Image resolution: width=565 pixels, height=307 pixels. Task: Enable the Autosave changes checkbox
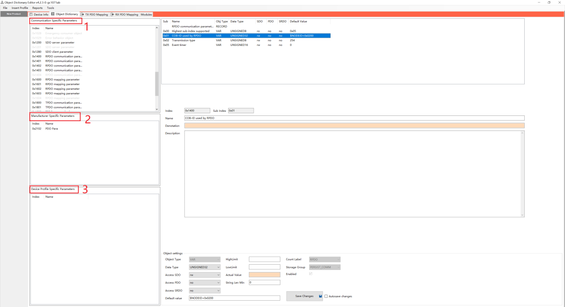(326, 296)
